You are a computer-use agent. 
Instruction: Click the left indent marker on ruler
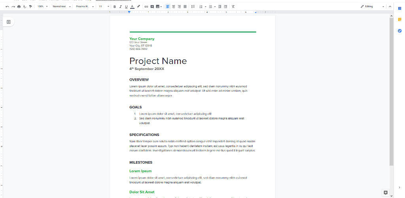pos(129,12)
